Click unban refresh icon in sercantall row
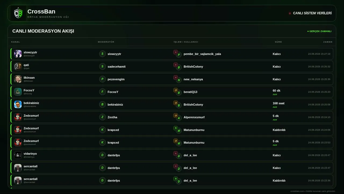The height and width of the screenshot is (194, 344). [175, 179]
